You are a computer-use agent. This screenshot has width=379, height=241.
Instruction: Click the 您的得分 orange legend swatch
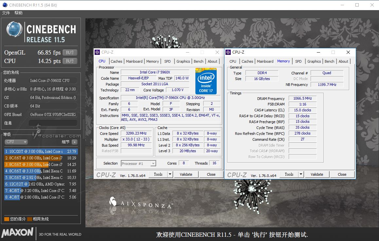[7, 219]
